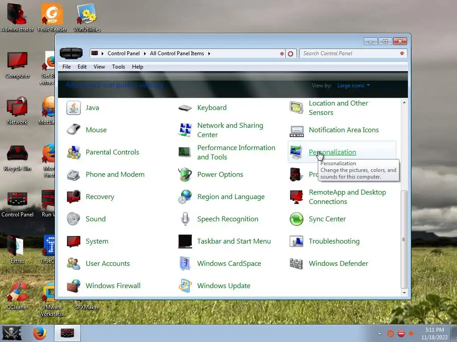Open Parental Controls icon
457x342 pixels.
pos(74,152)
